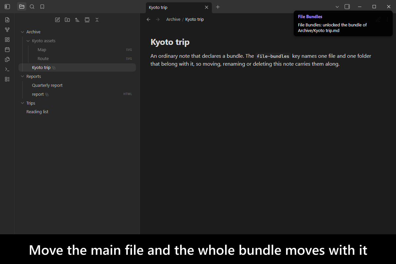Open the Reading list note
Screen dimensions: 396x264
point(77,112)
